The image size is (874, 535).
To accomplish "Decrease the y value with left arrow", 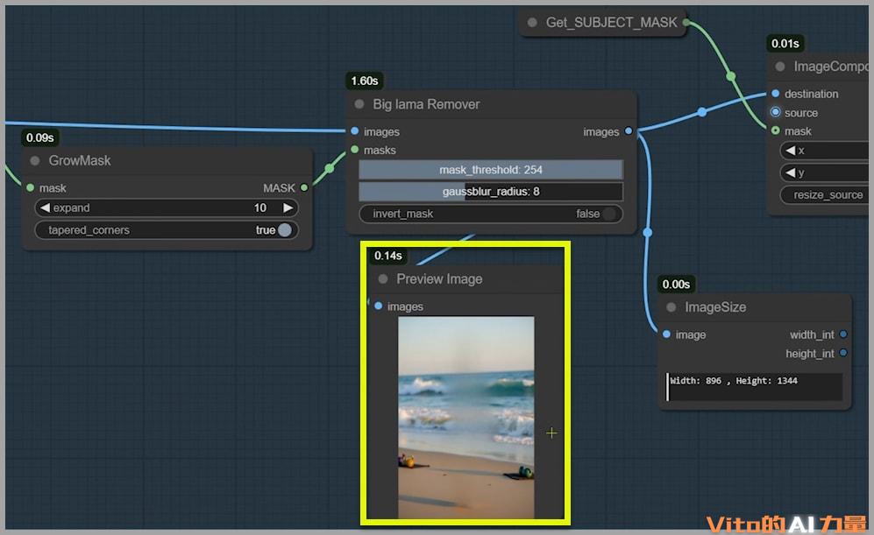I will coord(791,172).
